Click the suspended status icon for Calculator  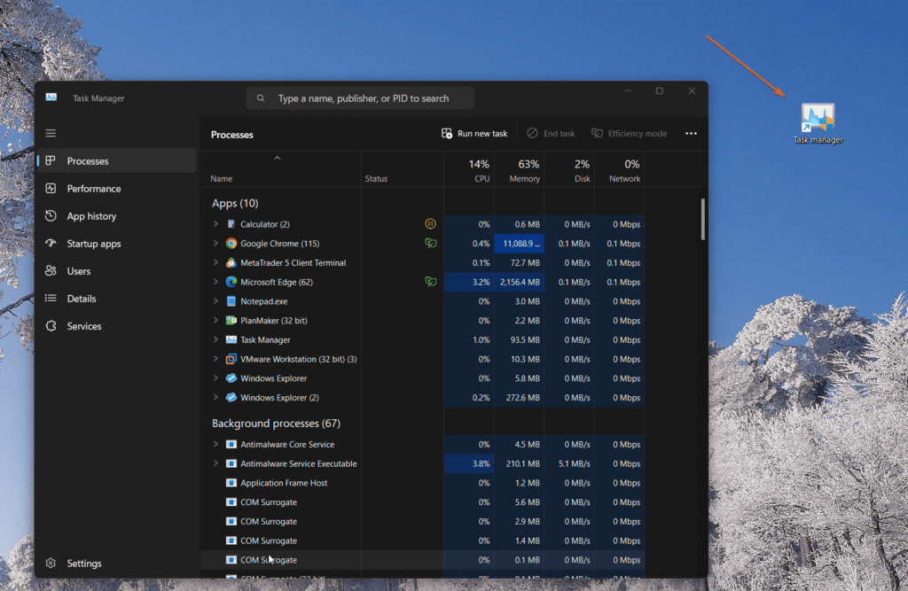pos(430,224)
